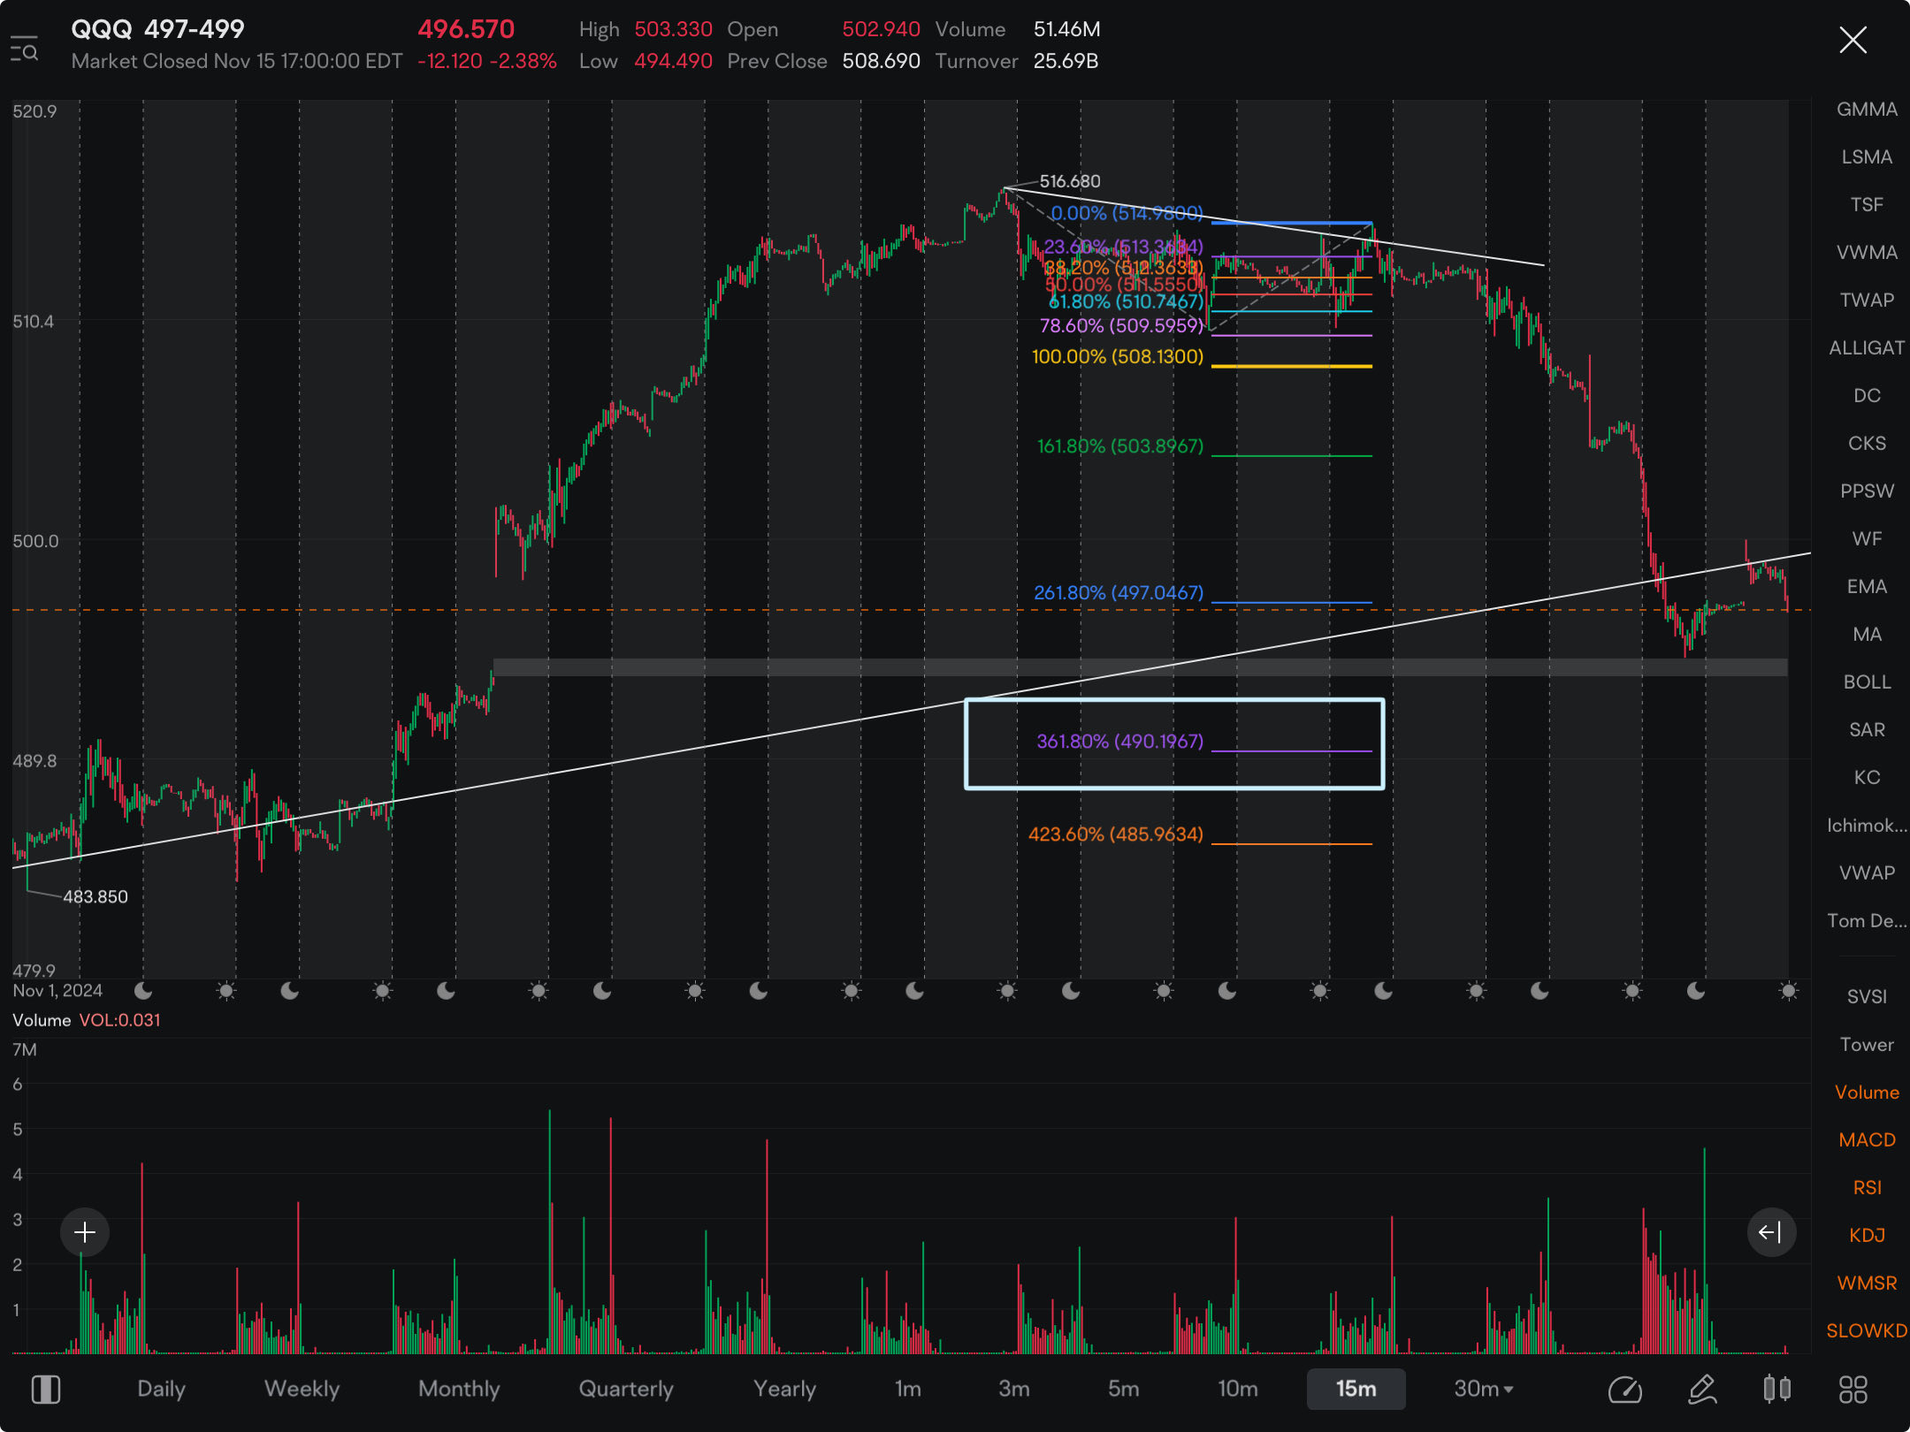Screen dimensions: 1910x1432
Task: Enable the TSF indicator
Action: 1867,204
